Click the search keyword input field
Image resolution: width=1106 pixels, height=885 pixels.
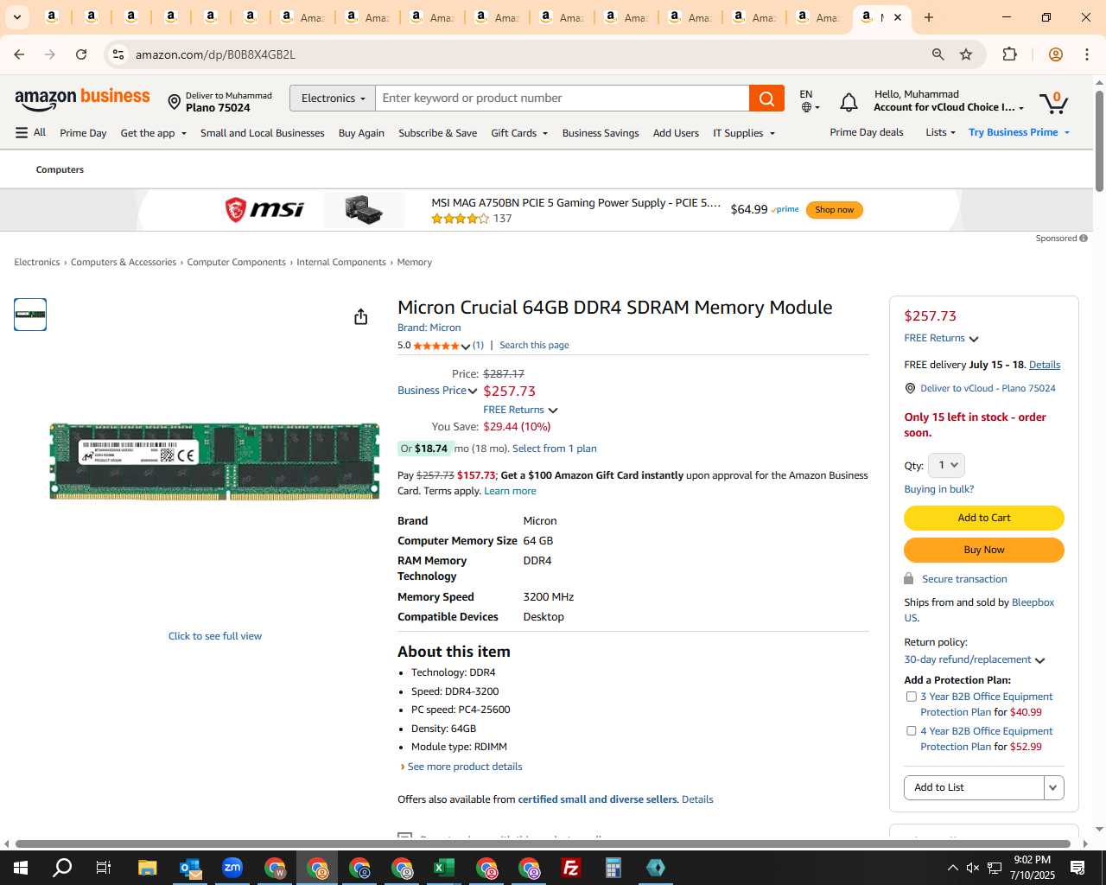563,99
